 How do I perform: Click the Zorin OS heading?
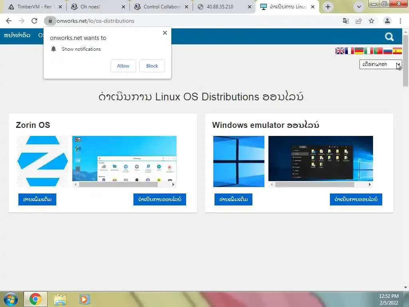33,125
